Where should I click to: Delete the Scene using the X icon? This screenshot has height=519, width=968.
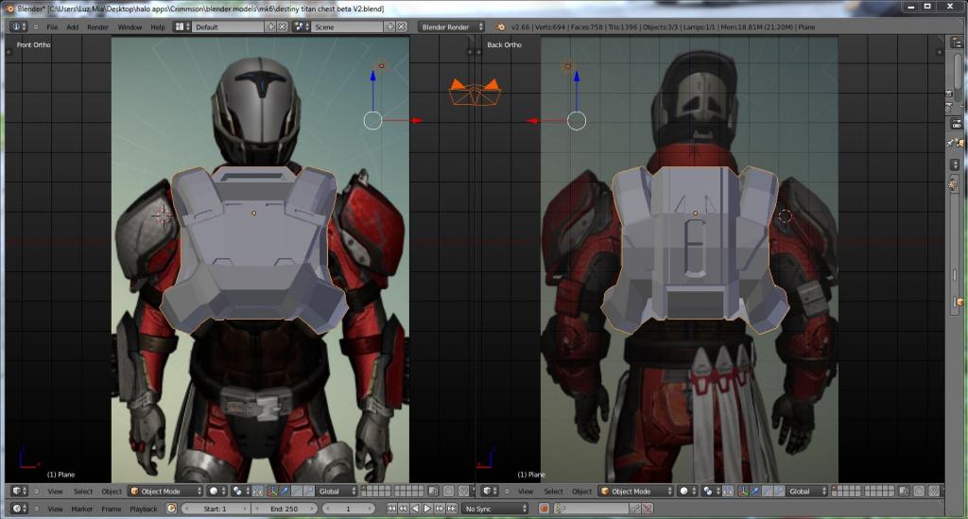pos(401,27)
